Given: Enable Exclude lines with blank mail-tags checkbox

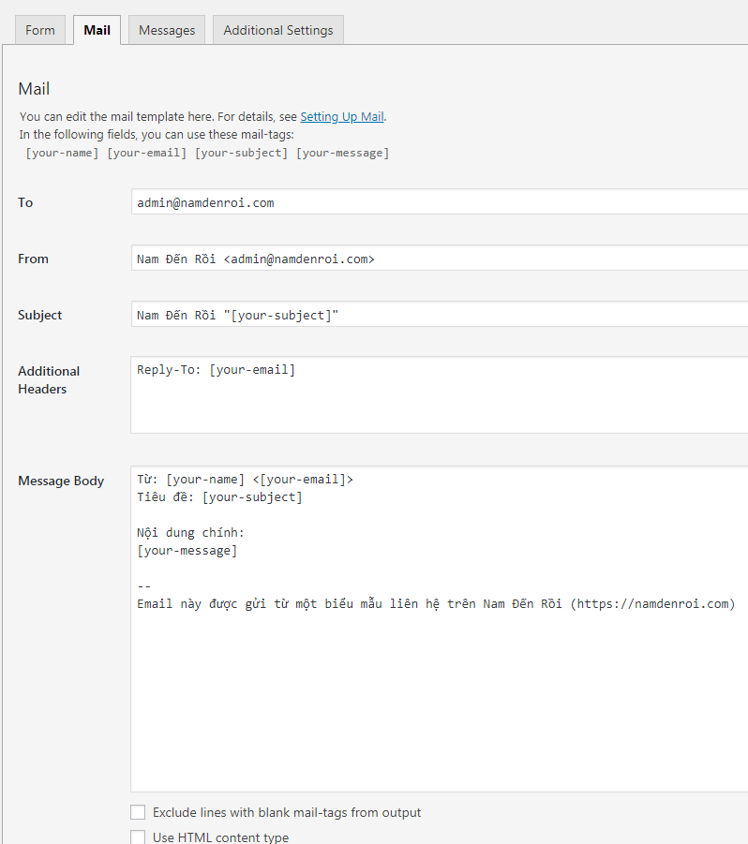Looking at the screenshot, I should pos(138,812).
